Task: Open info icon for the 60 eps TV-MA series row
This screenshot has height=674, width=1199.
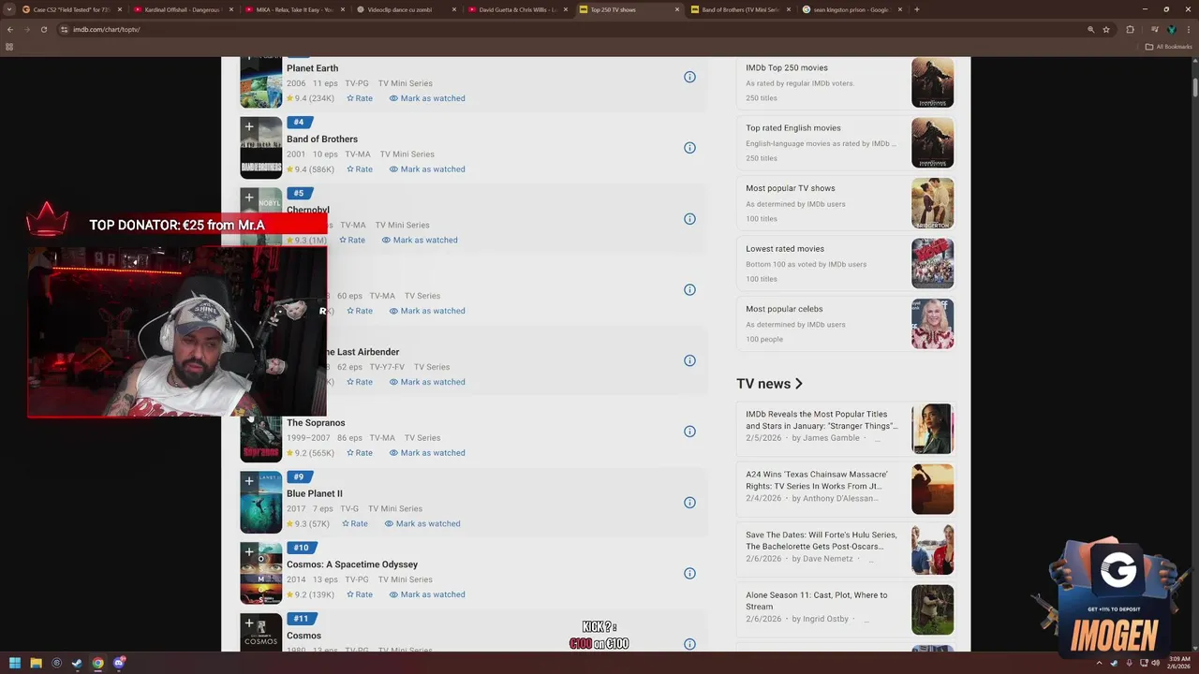Action: [689, 289]
